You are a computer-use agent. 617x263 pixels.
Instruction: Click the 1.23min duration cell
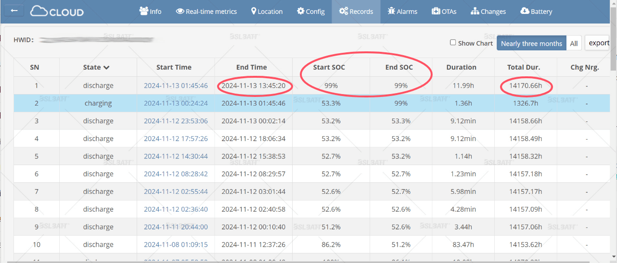463,174
